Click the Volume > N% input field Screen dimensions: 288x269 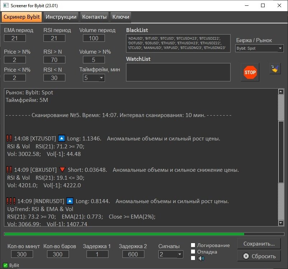(94, 60)
